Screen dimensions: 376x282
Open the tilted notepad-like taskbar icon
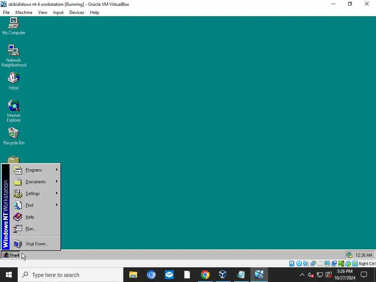click(241, 275)
